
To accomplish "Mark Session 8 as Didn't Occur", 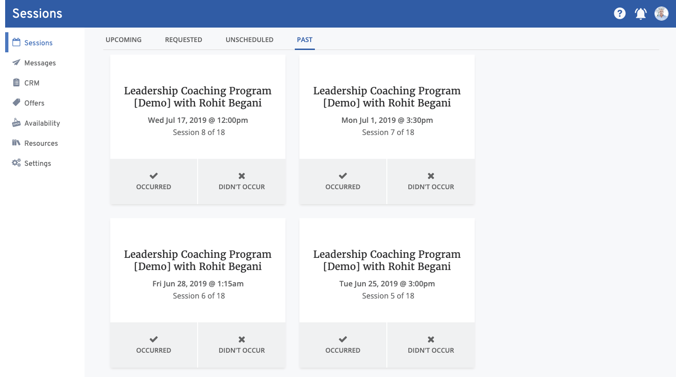I will coord(242,181).
